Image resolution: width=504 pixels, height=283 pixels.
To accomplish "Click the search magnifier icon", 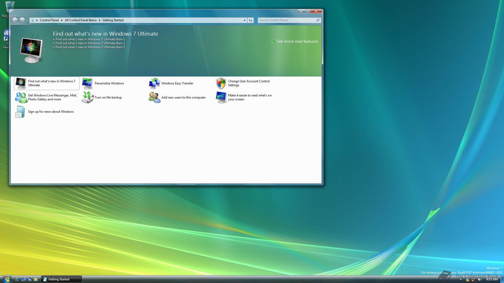I will tap(318, 20).
